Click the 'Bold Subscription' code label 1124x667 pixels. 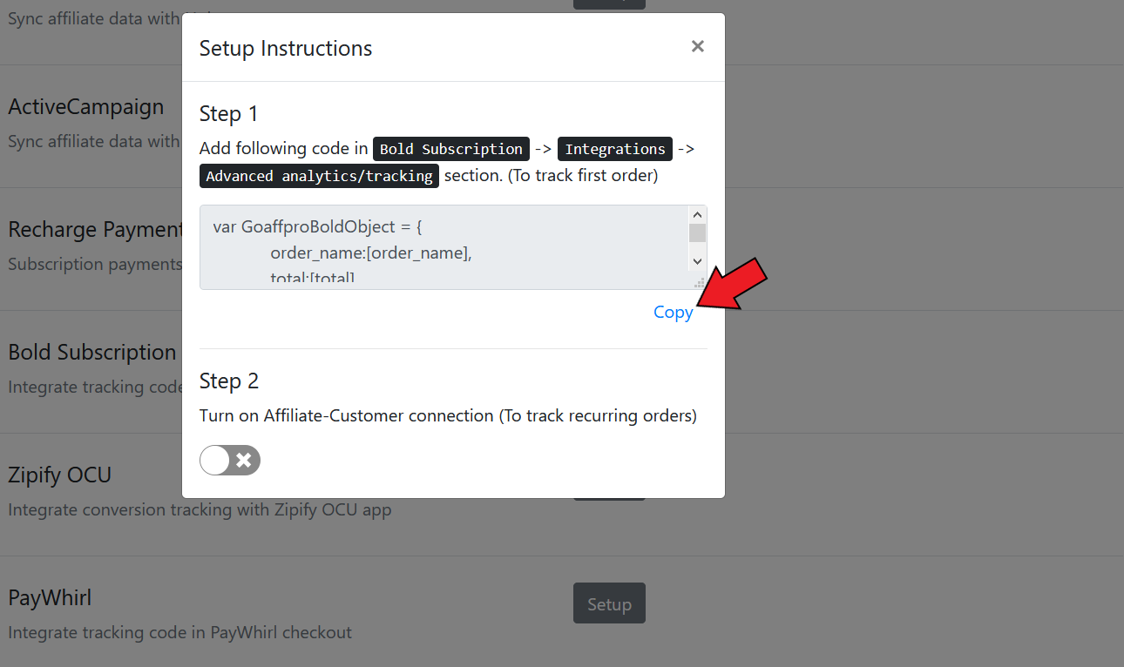pyautogui.click(x=451, y=149)
